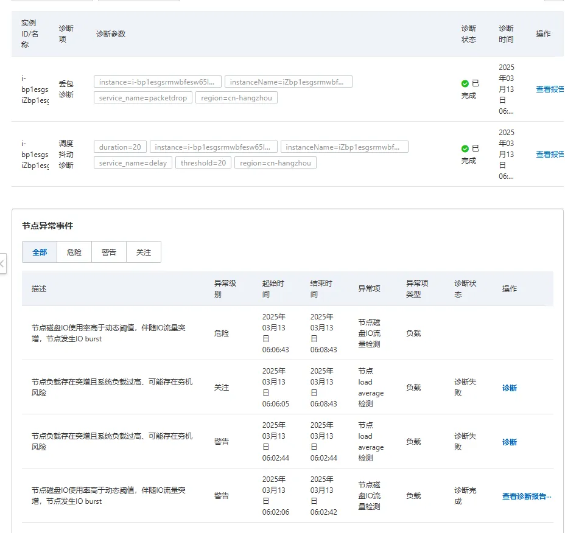Click region=cn-hangzhou tag in delay row
Image resolution: width=565 pixels, height=533 pixels.
coord(275,163)
